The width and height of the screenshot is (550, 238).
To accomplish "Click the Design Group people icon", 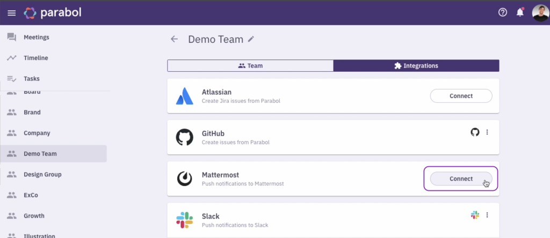I will coord(12,174).
